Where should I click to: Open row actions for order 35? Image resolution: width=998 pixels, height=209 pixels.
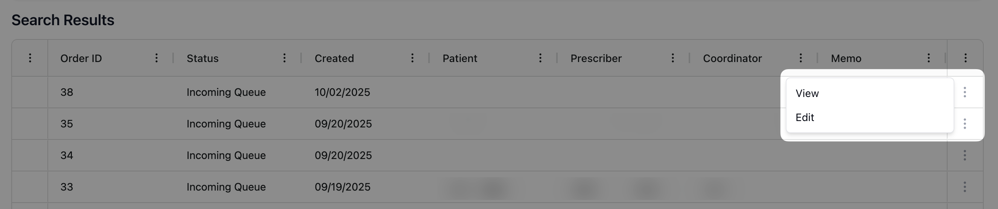965,124
